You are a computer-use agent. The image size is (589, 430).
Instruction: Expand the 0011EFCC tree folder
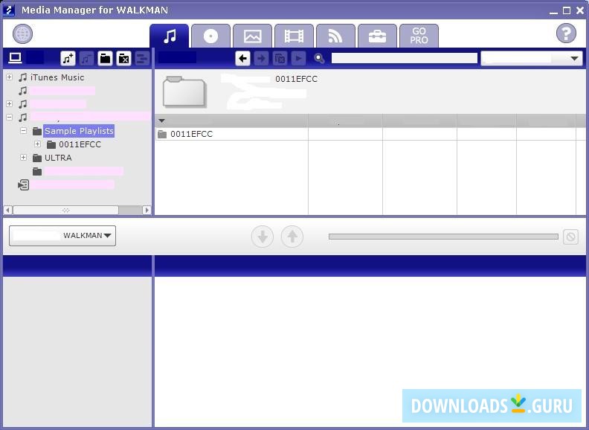38,144
